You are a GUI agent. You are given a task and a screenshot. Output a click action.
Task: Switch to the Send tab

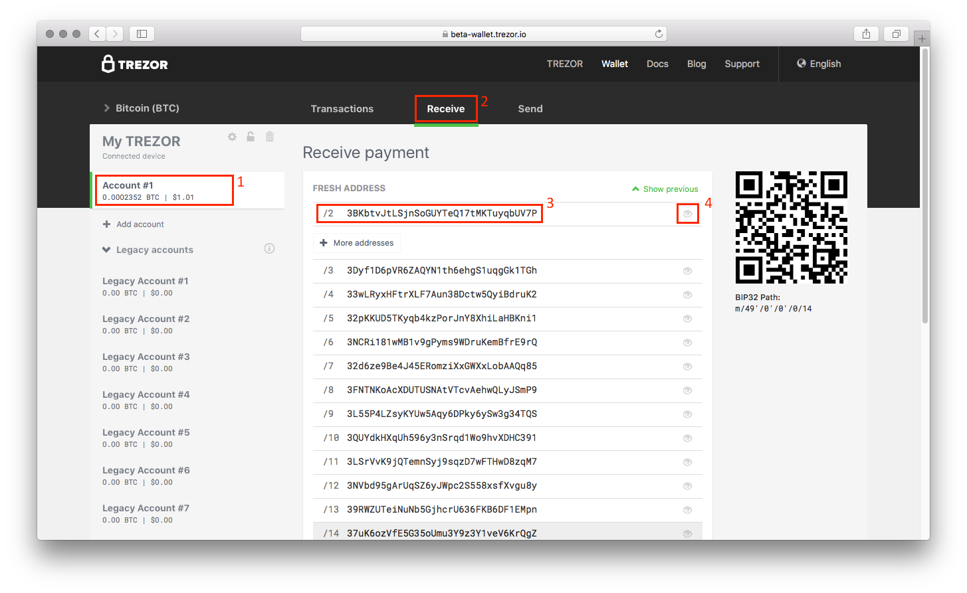(530, 109)
